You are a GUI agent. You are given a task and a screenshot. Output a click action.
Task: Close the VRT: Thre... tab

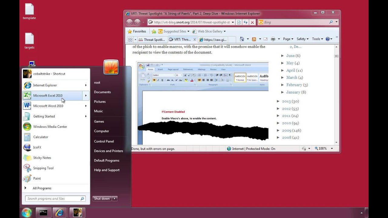[x=195, y=39]
